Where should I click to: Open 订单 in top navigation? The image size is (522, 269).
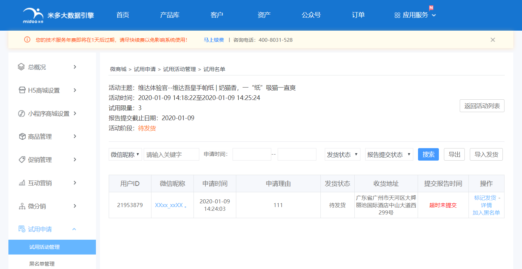coord(358,15)
